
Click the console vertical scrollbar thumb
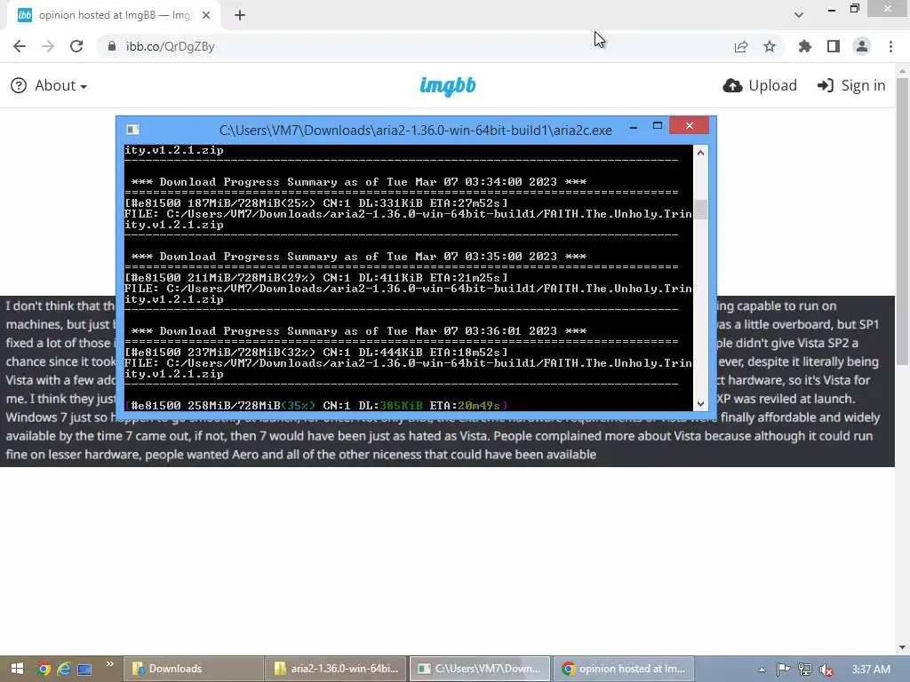(x=700, y=210)
